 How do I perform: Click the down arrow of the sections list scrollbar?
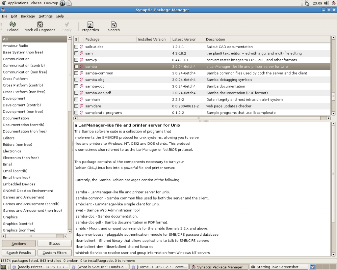tap(70, 231)
